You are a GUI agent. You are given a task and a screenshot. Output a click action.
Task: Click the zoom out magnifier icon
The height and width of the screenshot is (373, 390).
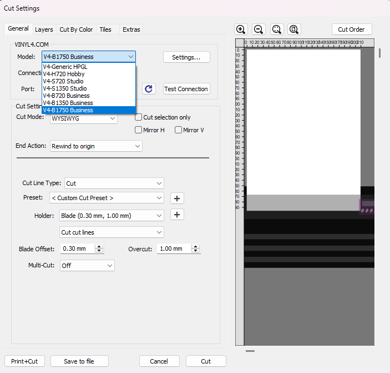pyautogui.click(x=259, y=29)
